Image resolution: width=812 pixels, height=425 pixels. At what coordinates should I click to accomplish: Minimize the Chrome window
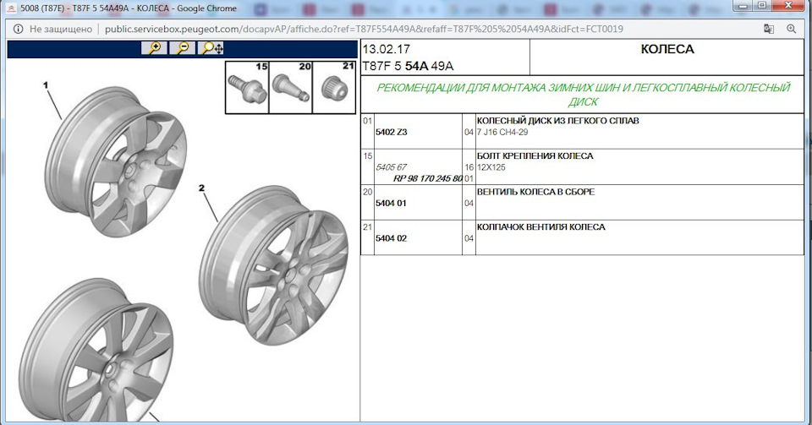[x=743, y=5]
